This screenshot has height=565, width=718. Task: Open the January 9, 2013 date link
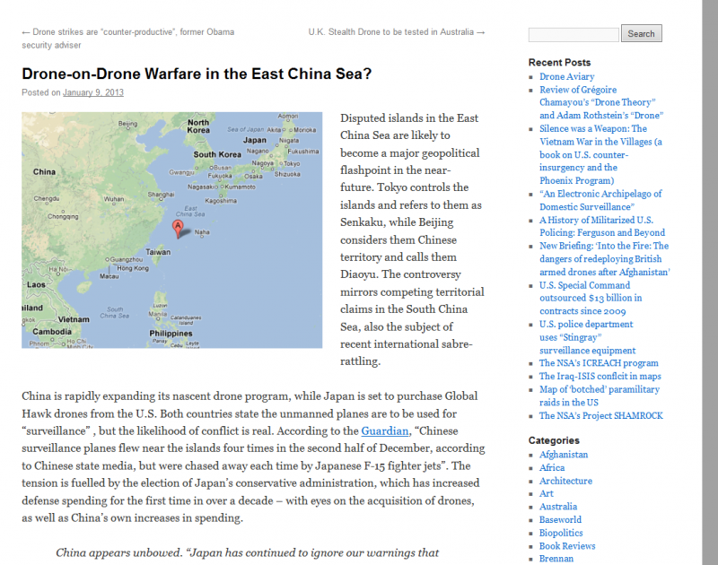tap(93, 92)
